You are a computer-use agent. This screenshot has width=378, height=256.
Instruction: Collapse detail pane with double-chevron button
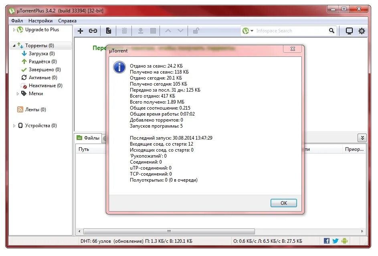point(362,138)
